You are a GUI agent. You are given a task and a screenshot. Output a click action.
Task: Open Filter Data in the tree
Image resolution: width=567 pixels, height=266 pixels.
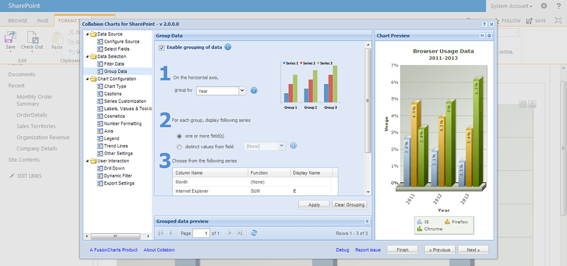tap(114, 64)
